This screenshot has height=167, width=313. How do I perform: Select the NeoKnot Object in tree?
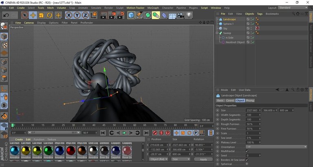point(235,42)
